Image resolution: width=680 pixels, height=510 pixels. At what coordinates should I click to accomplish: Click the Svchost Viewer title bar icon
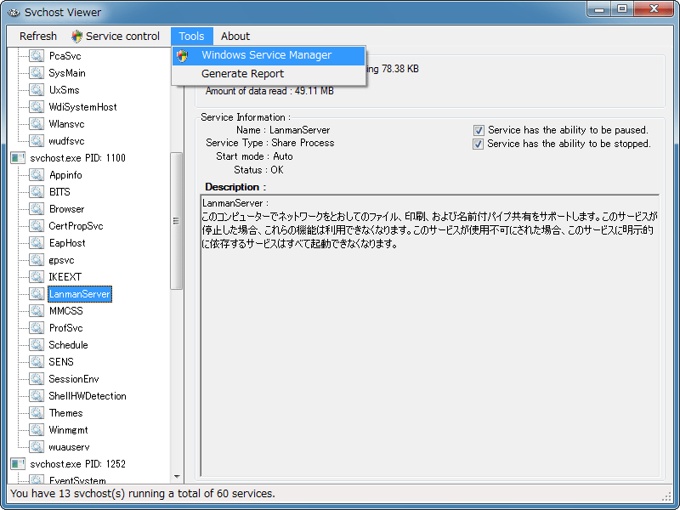coord(14,13)
